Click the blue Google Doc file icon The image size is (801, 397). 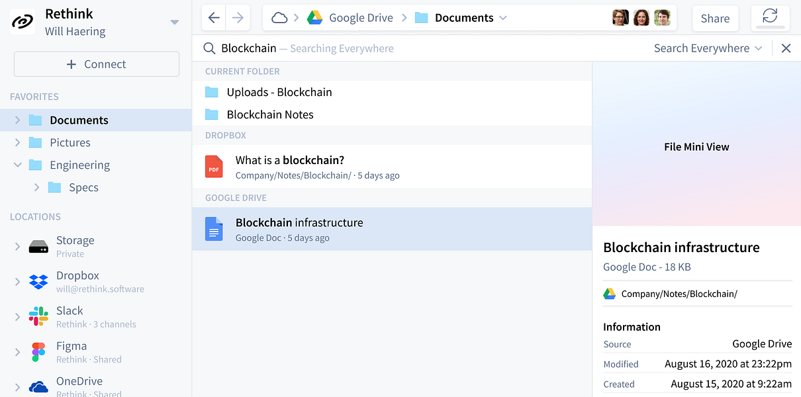click(x=214, y=229)
